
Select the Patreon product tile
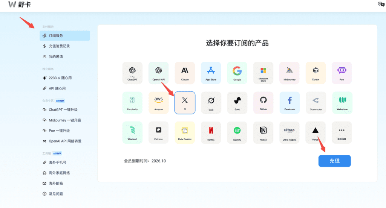click(159, 133)
